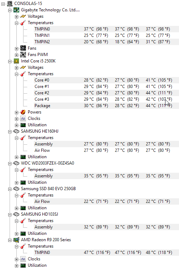
Task: Click the AMD Radeon R9 200 Series card icon
Action: 16,240
